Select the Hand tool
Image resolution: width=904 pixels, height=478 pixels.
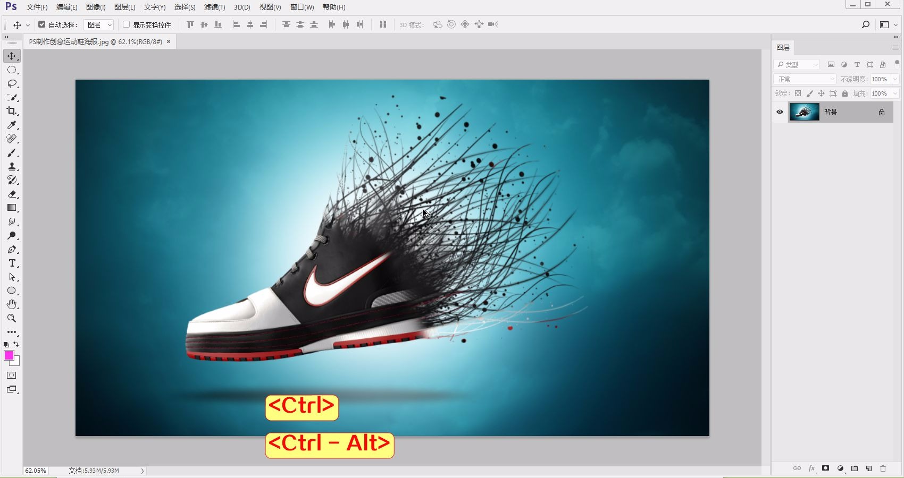(12, 304)
